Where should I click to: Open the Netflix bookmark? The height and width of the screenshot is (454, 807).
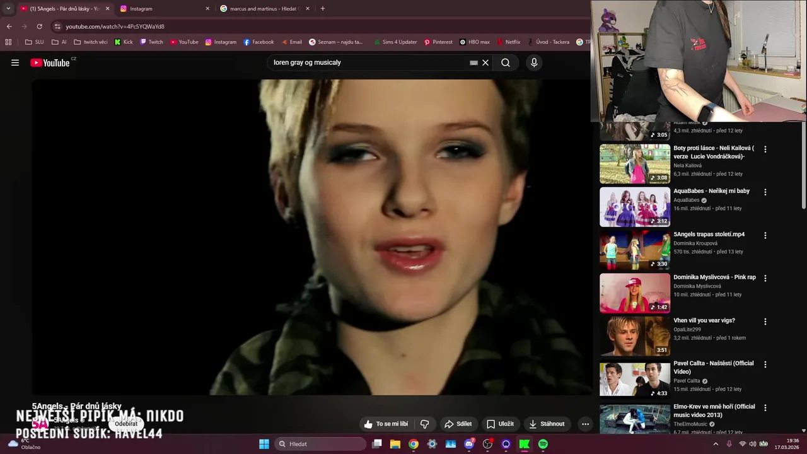509,42
